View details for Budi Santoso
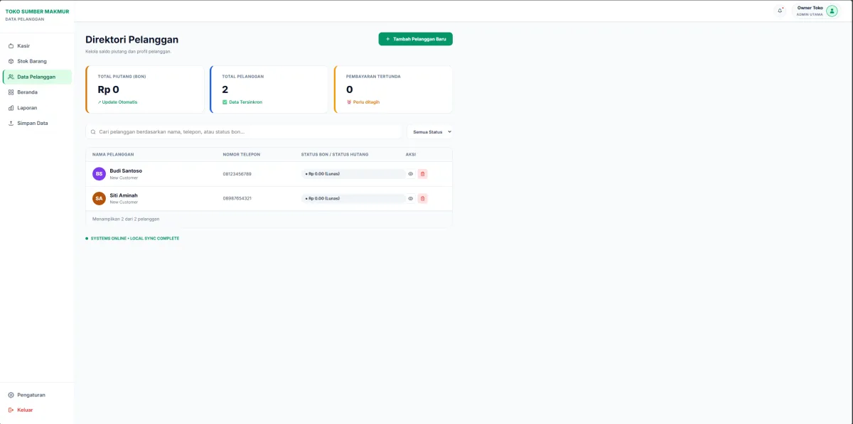Image resolution: width=853 pixels, height=424 pixels. coord(411,174)
